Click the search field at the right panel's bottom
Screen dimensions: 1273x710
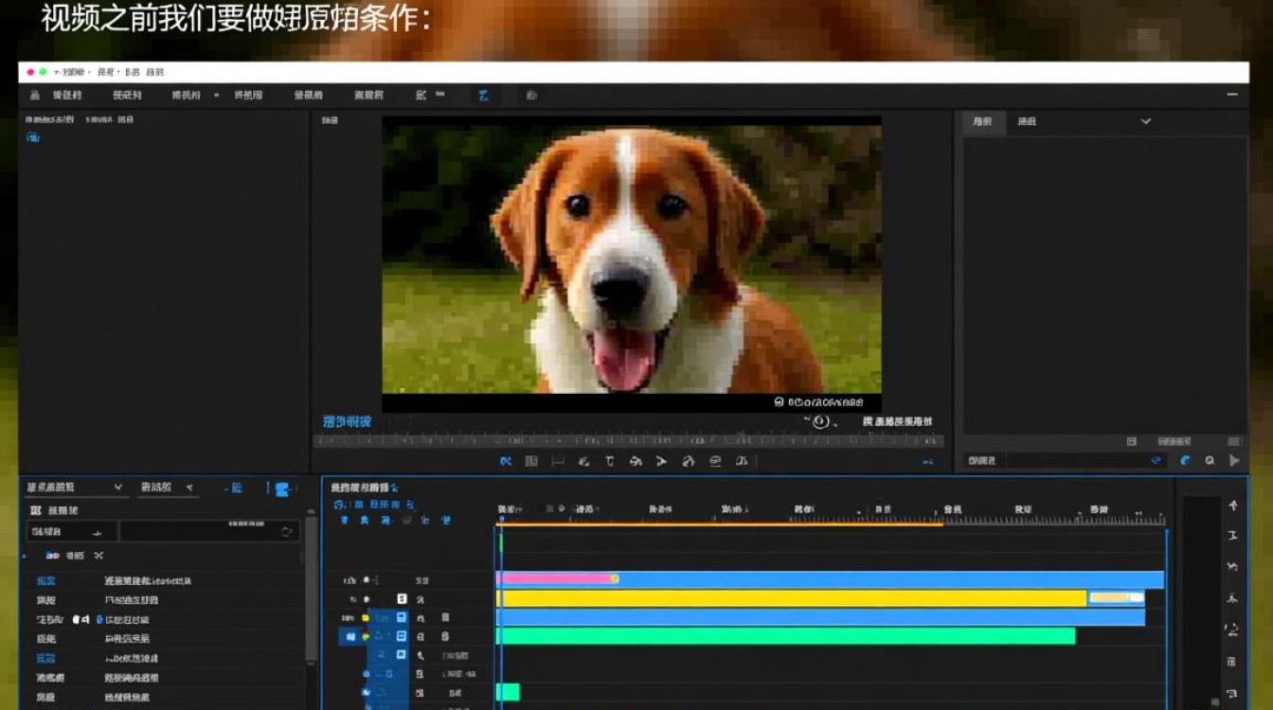(1065, 460)
